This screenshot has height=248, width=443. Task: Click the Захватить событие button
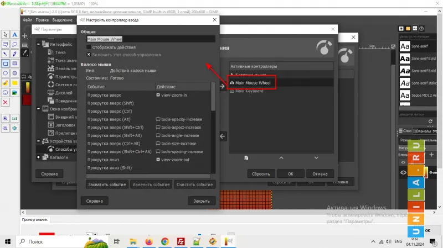107,184
